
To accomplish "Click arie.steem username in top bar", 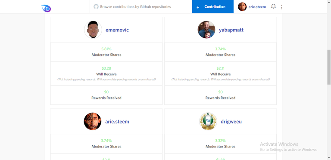I will click(x=257, y=7).
